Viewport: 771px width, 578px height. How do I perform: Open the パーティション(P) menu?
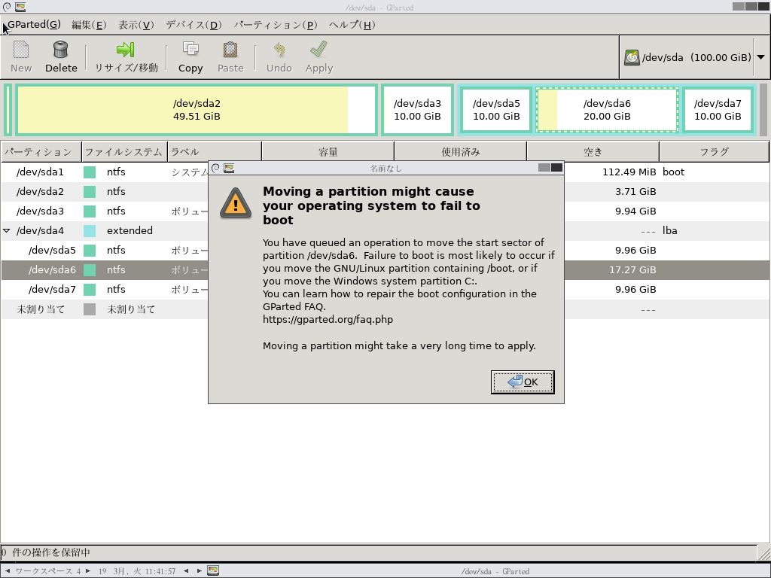pos(276,25)
